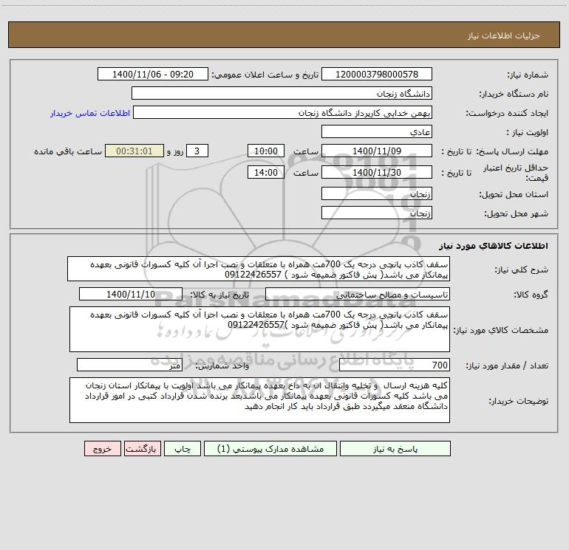Click response deadline date 1400/11/09
Screen dimensions: 569x550
coord(377,151)
